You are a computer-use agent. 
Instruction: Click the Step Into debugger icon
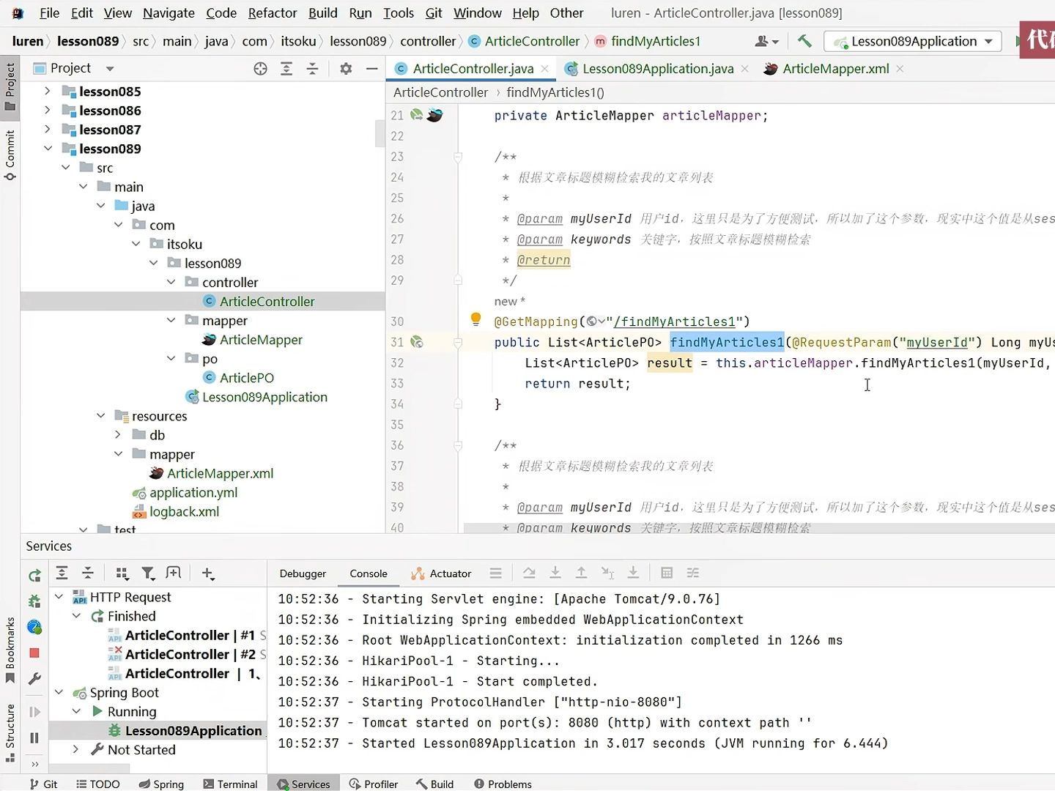point(555,573)
